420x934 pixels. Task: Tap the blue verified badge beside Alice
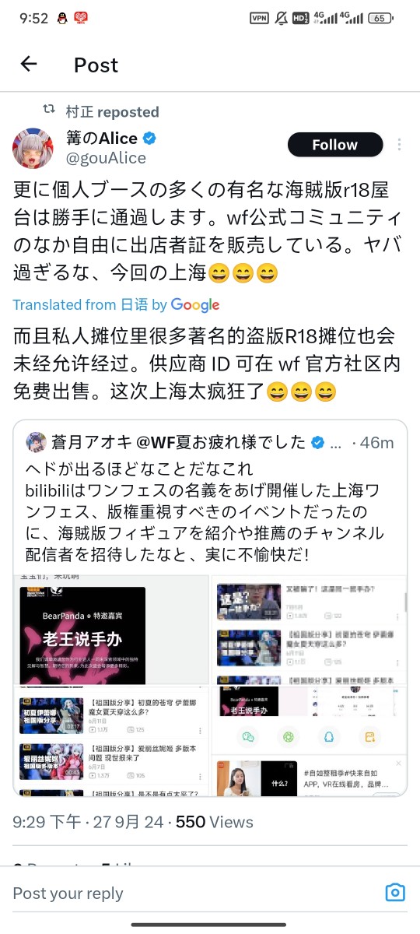tap(149, 139)
